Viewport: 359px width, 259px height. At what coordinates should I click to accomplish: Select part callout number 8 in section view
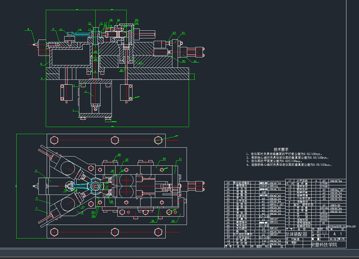click(x=28, y=29)
